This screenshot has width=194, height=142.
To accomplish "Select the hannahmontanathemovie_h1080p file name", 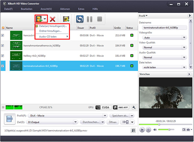I will pyautogui.click(x=42, y=46).
